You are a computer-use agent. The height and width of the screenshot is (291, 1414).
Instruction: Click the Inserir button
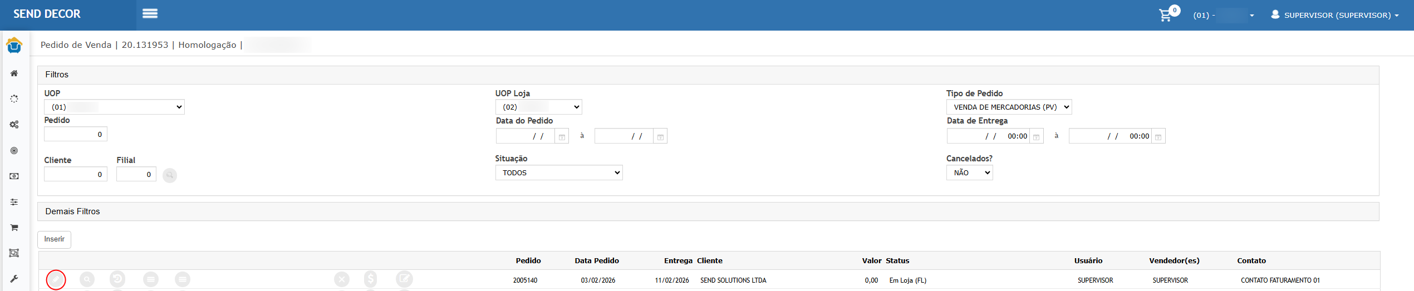[54, 239]
